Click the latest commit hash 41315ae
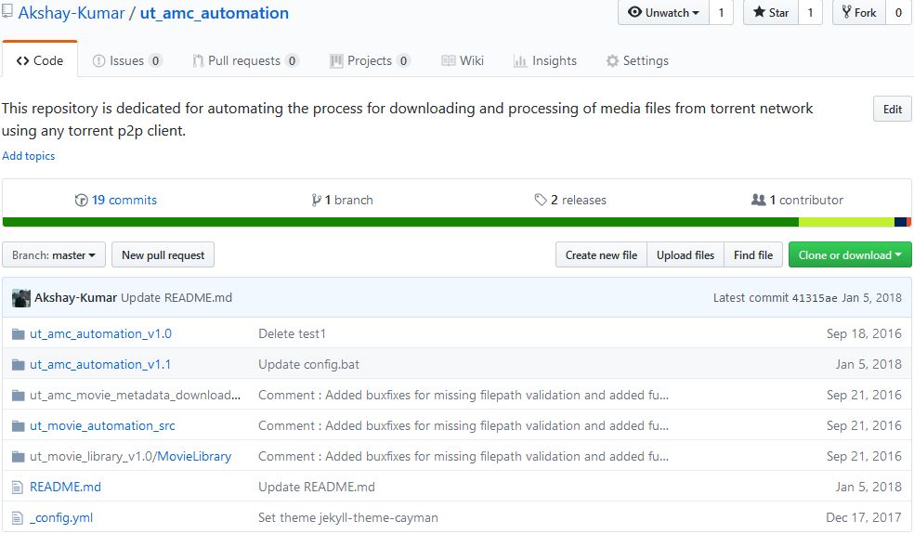The image size is (914, 534). [815, 298]
